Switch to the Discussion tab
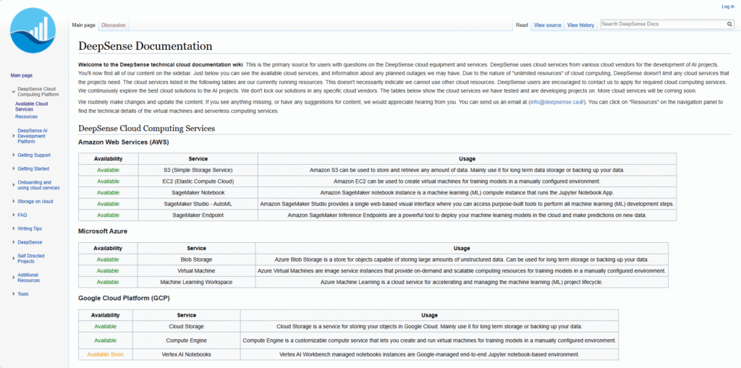741x368 pixels. point(113,25)
